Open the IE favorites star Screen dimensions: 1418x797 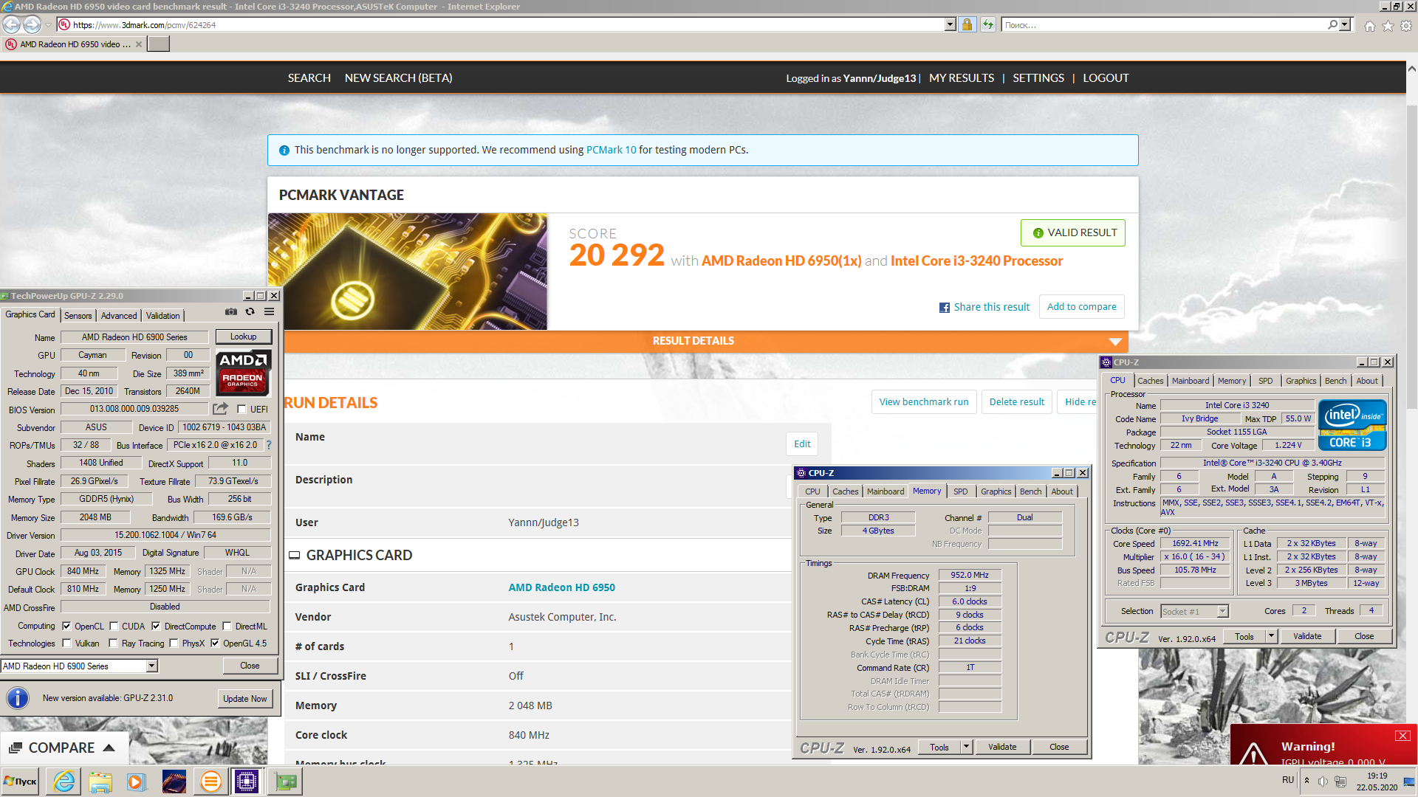pyautogui.click(x=1388, y=26)
